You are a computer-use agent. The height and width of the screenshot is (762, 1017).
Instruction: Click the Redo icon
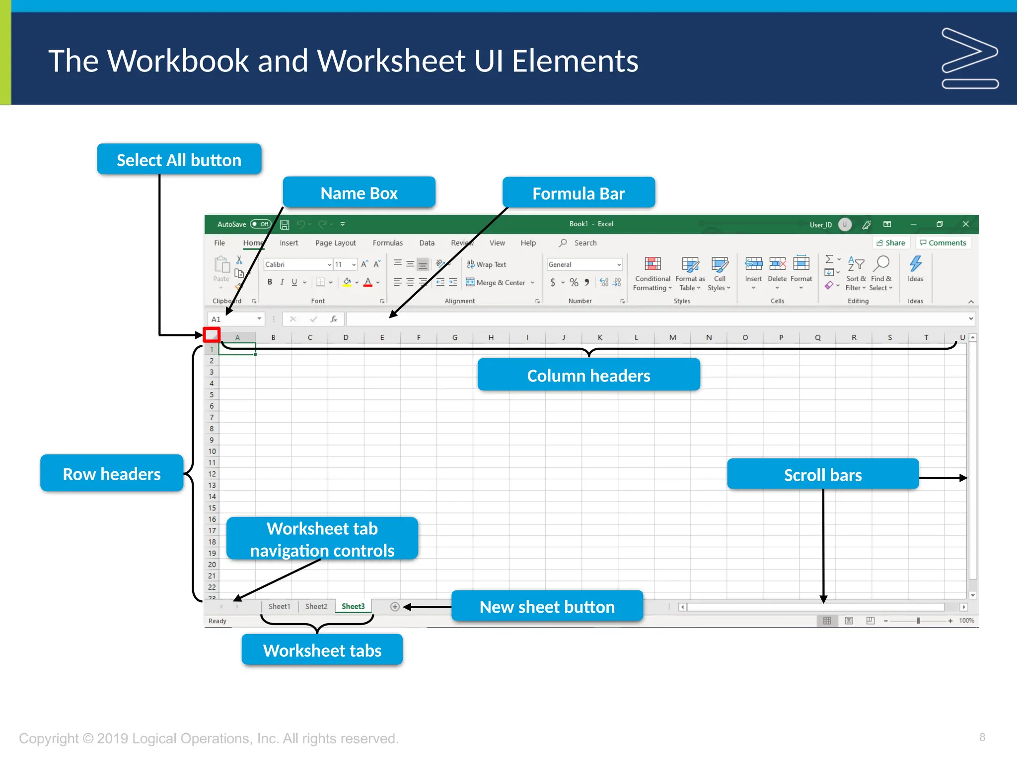coord(322,224)
